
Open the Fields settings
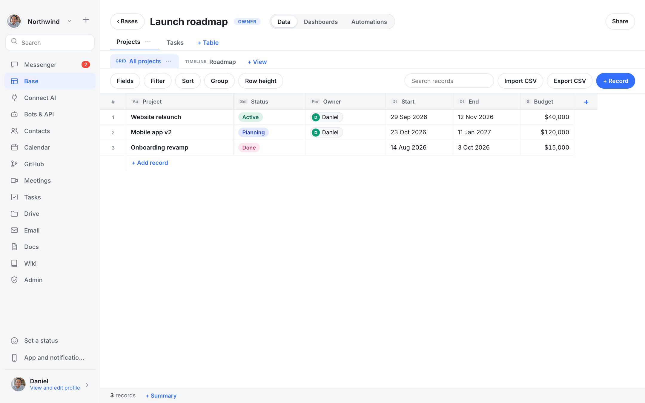pyautogui.click(x=125, y=81)
